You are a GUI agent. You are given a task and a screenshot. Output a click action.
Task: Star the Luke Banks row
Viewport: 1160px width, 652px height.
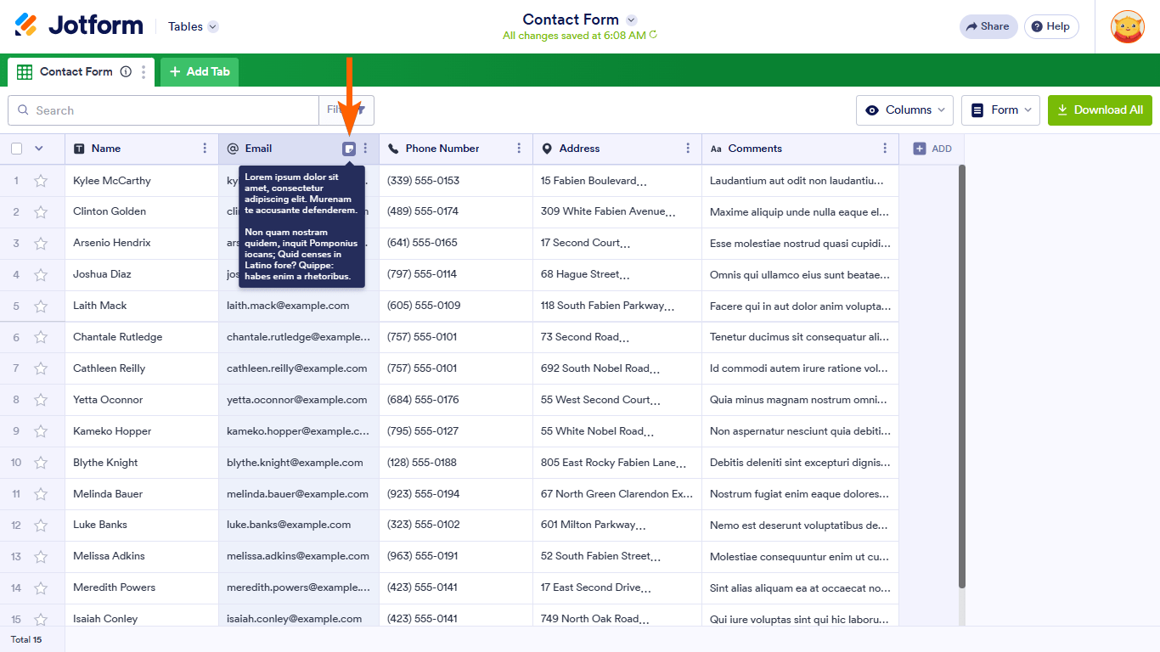click(x=41, y=526)
